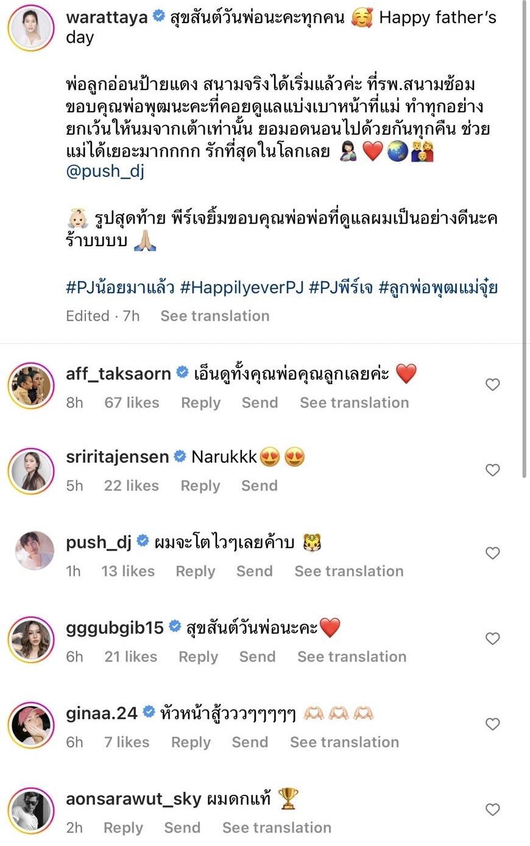530x846 pixels.
Task: Tap heart beside ginaa.24's comment
Action: tap(492, 724)
